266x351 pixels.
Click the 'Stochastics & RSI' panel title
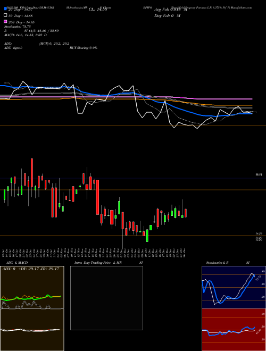click(x=228, y=263)
